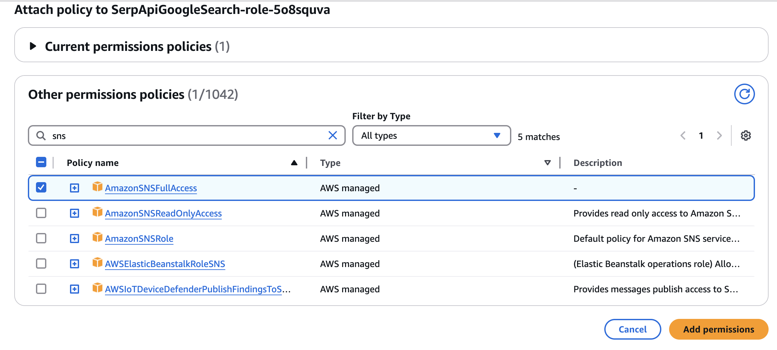
Task: Clear the sns search text
Action: click(x=332, y=135)
